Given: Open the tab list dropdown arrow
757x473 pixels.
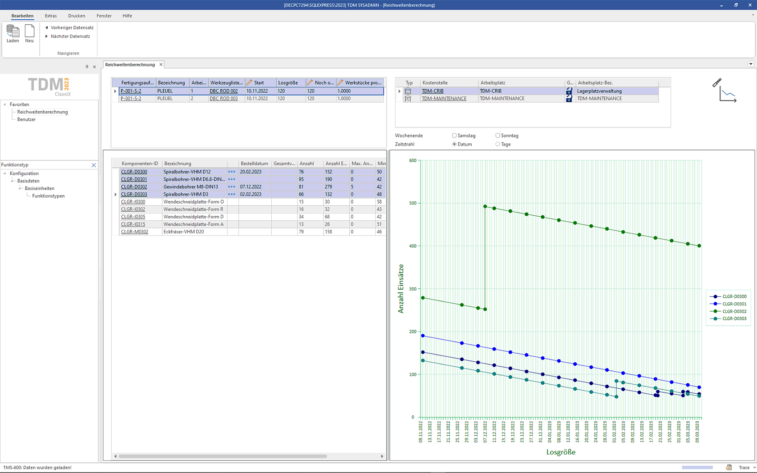Looking at the screenshot, I should [x=751, y=64].
